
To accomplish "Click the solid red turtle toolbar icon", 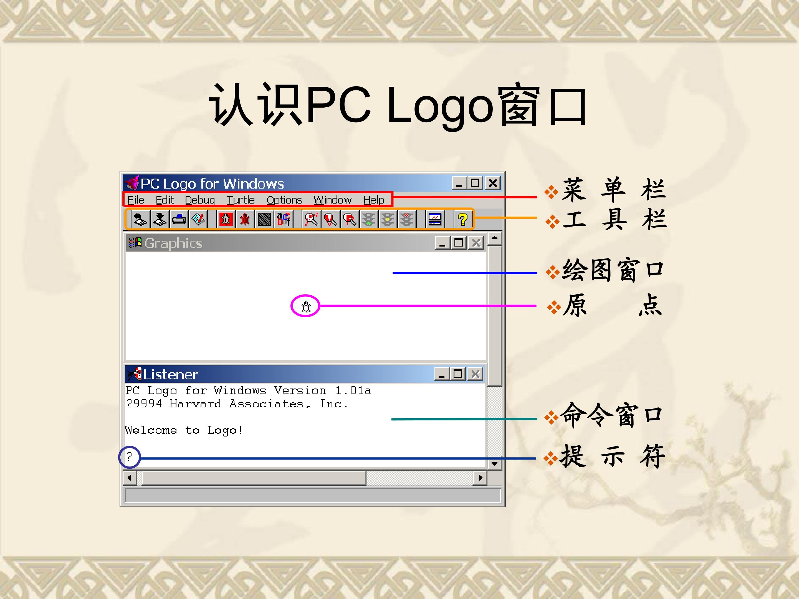I will 245,219.
